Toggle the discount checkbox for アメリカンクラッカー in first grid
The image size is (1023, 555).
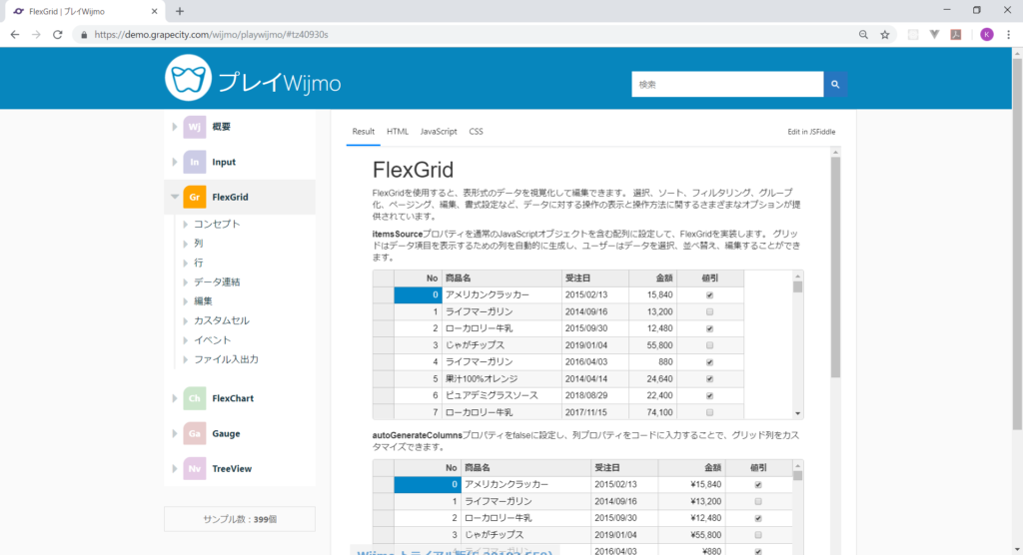[710, 295]
